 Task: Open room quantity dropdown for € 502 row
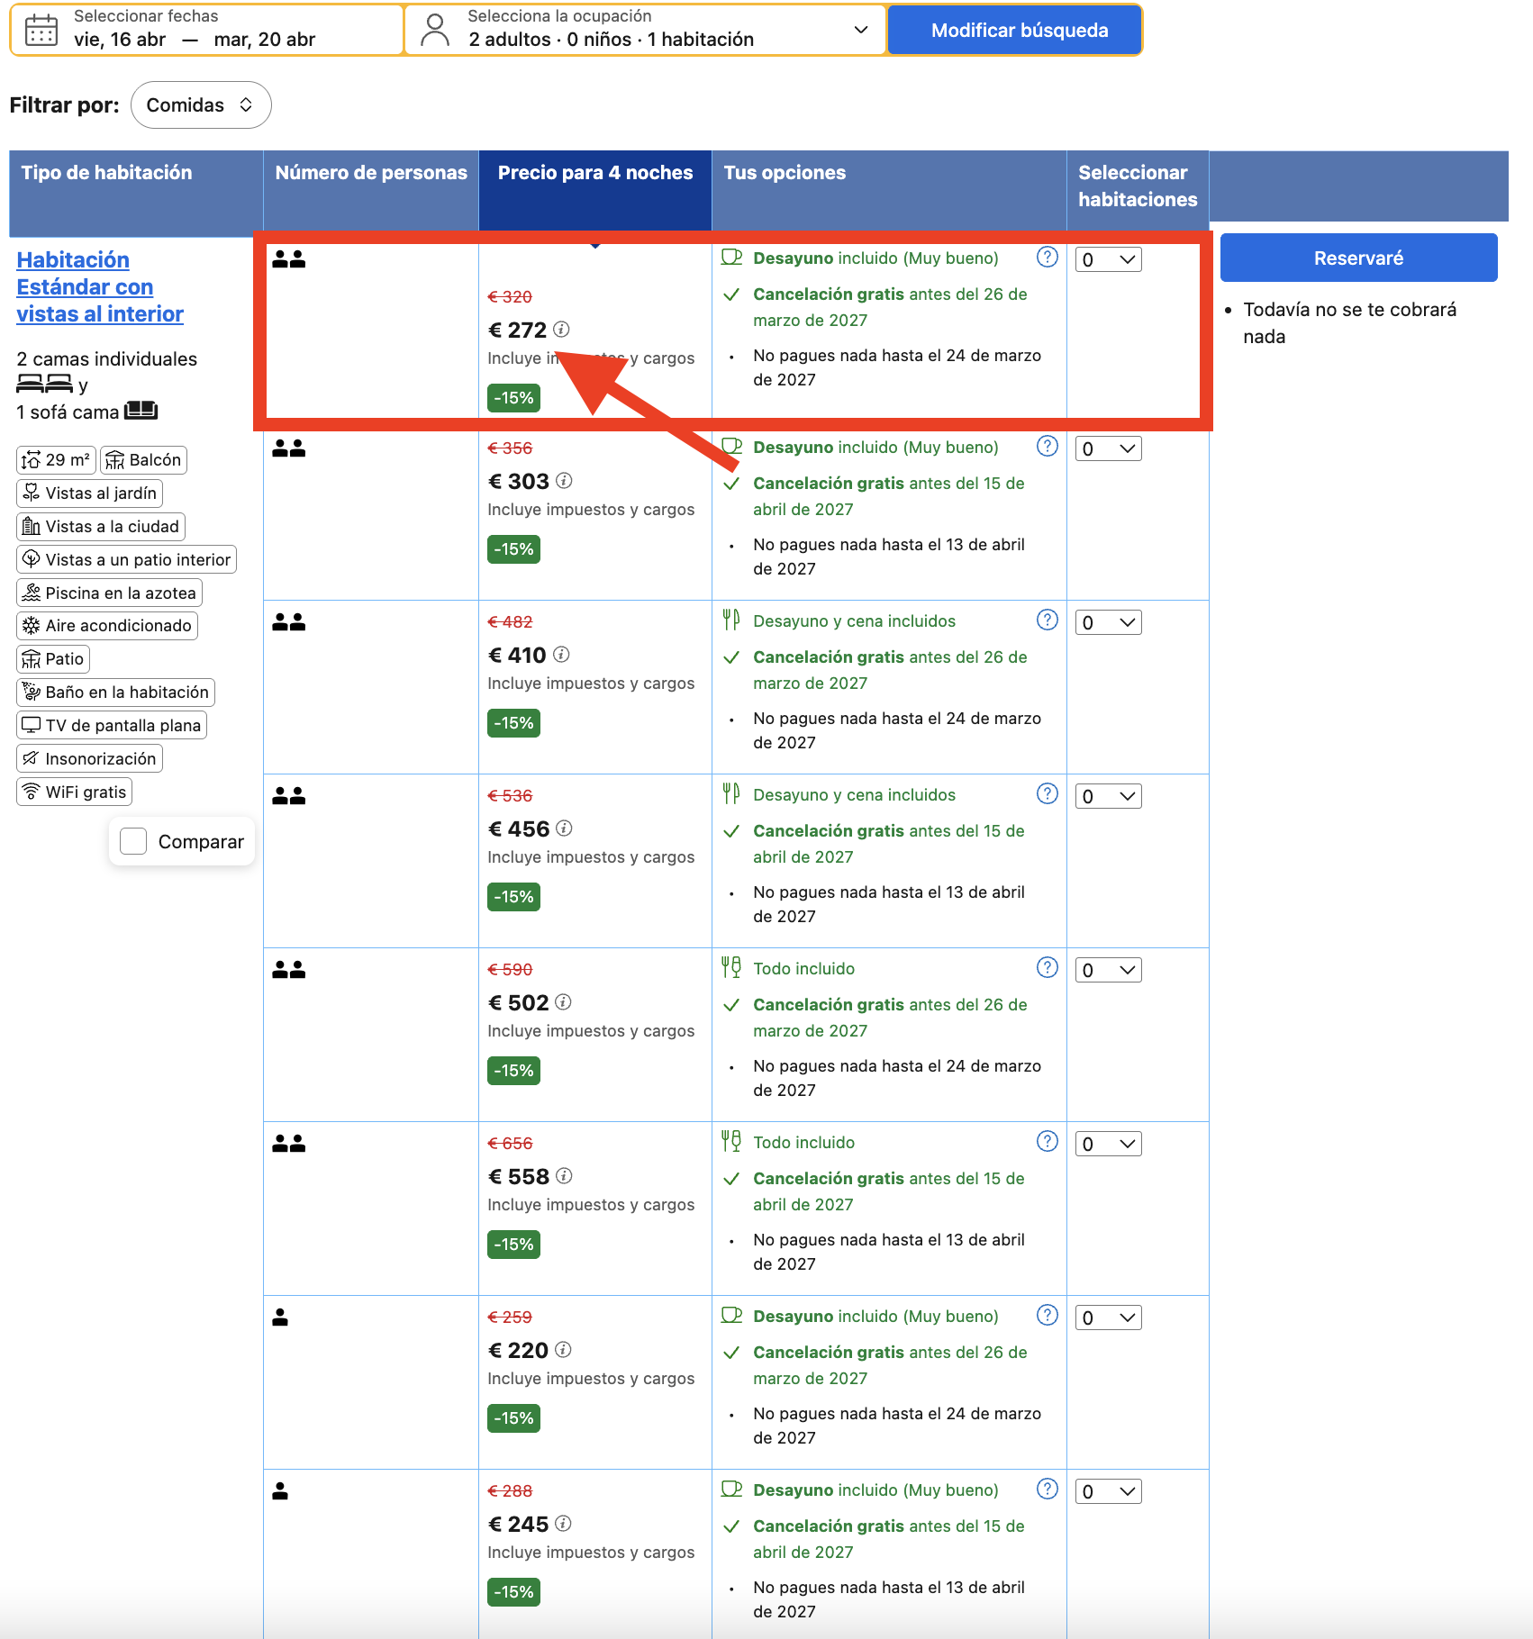[x=1109, y=971]
